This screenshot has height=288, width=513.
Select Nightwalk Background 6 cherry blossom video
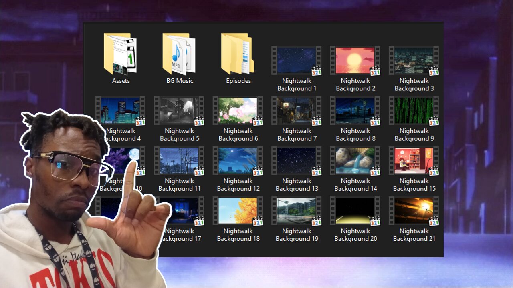pos(238,110)
